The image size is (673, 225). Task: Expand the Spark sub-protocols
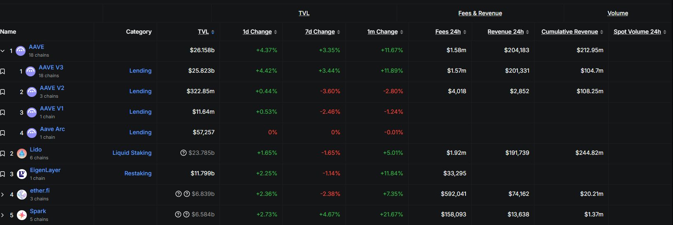tap(2, 215)
